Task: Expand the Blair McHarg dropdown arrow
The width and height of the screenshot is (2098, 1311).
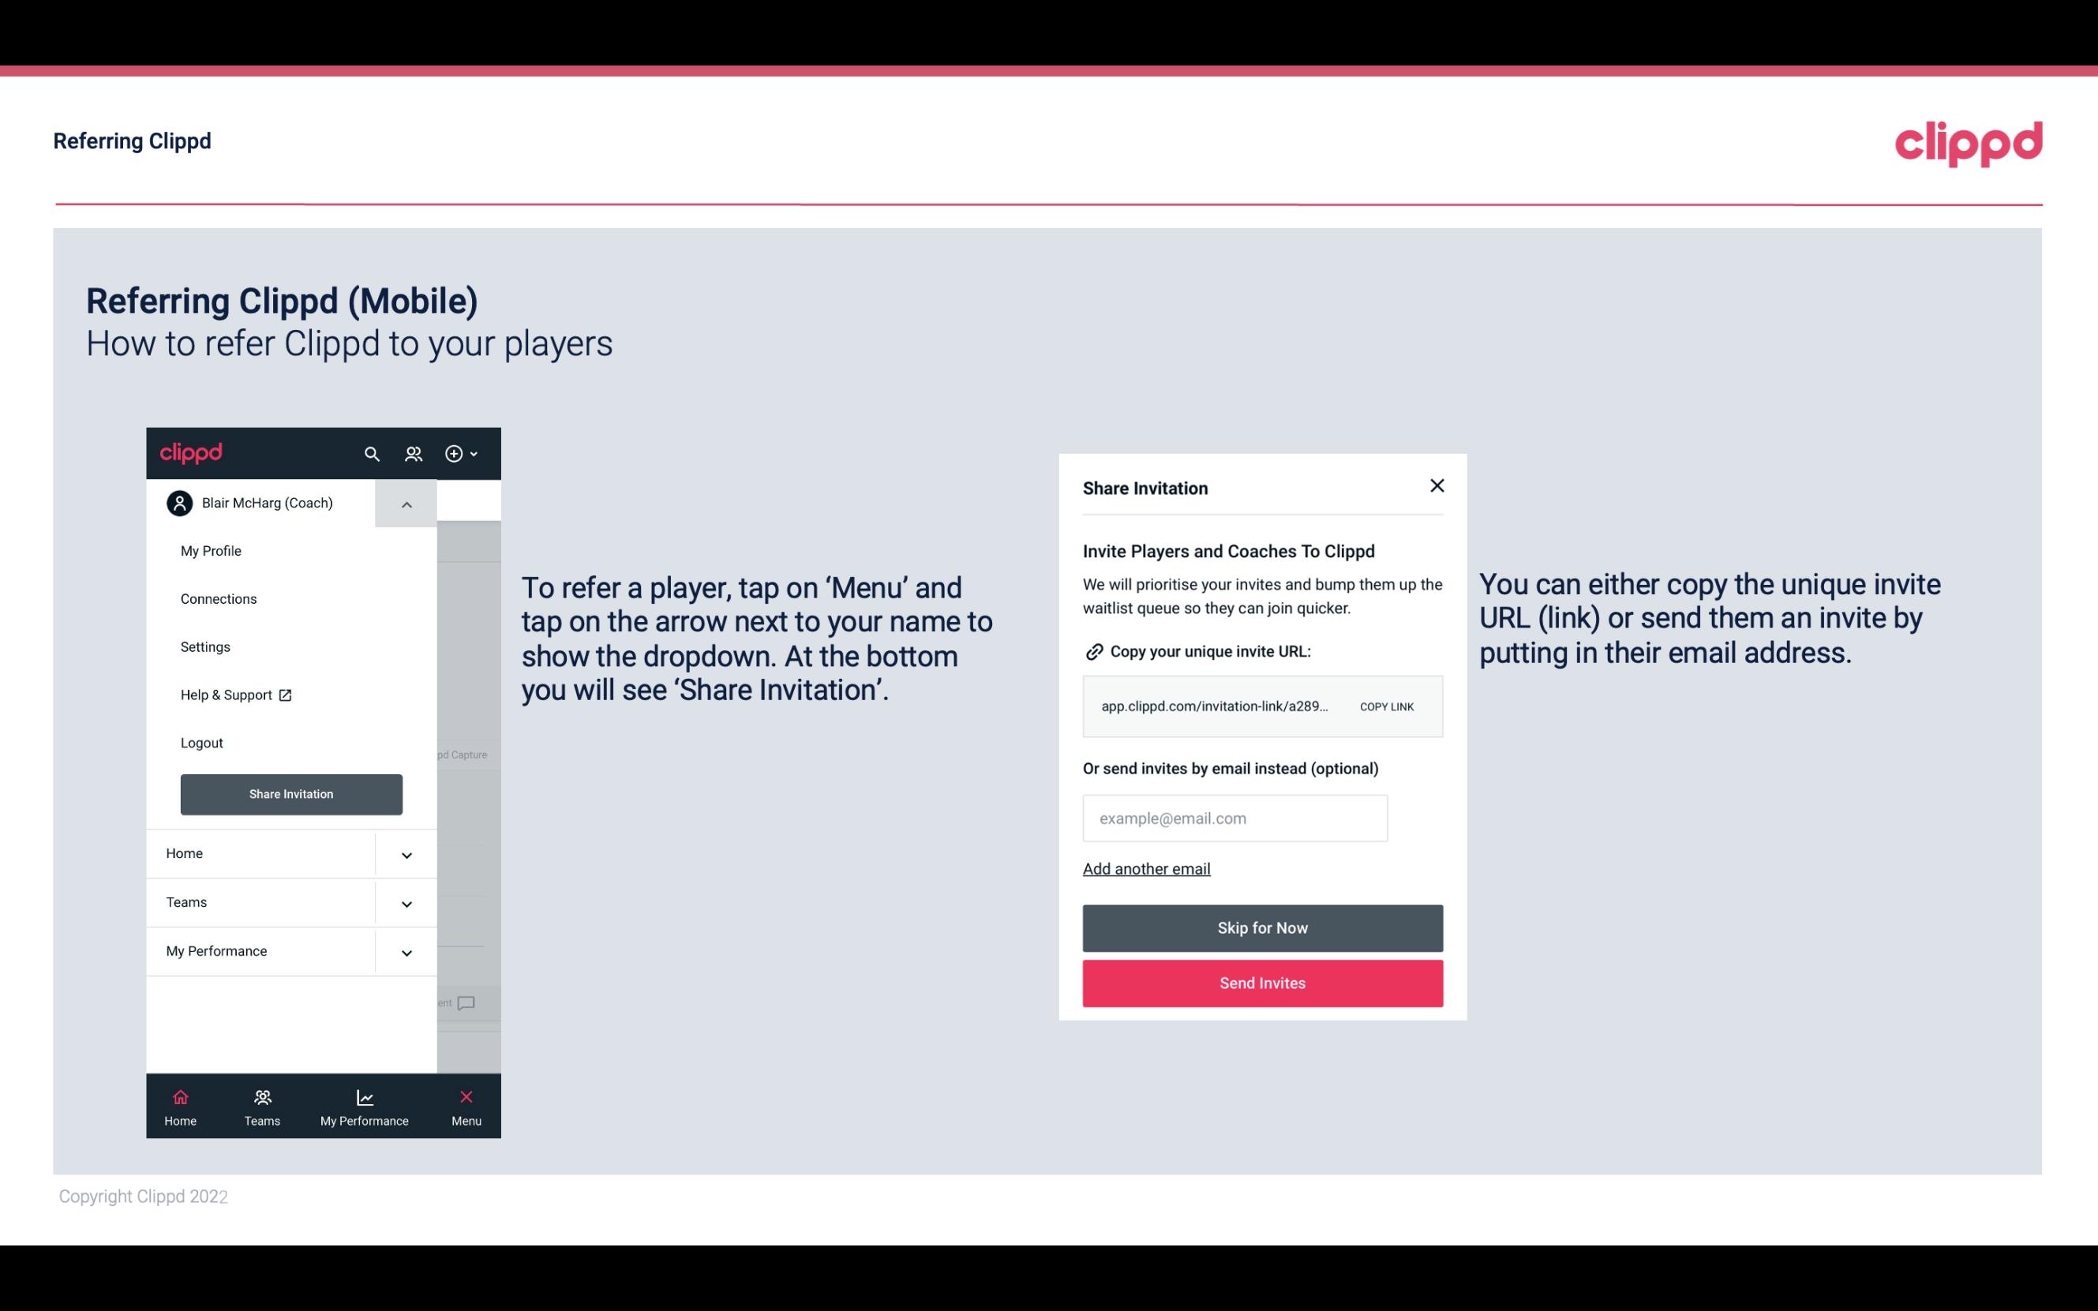Action: tap(406, 501)
